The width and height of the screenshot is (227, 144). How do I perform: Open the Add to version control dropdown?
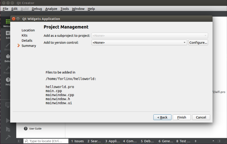point(139,43)
